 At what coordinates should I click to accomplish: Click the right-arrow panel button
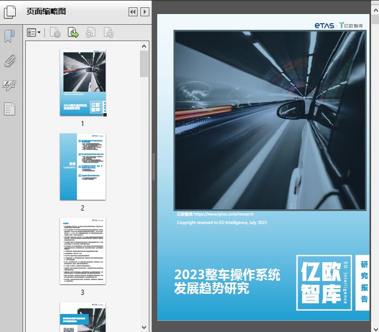click(x=144, y=12)
